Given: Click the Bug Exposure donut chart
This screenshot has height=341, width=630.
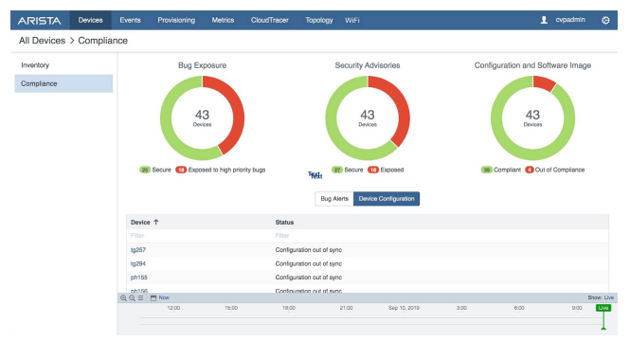Looking at the screenshot, I should point(202,118).
